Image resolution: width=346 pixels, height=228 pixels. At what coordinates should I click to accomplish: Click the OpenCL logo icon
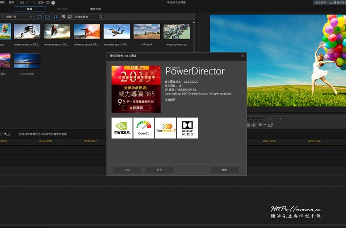[x=144, y=128]
